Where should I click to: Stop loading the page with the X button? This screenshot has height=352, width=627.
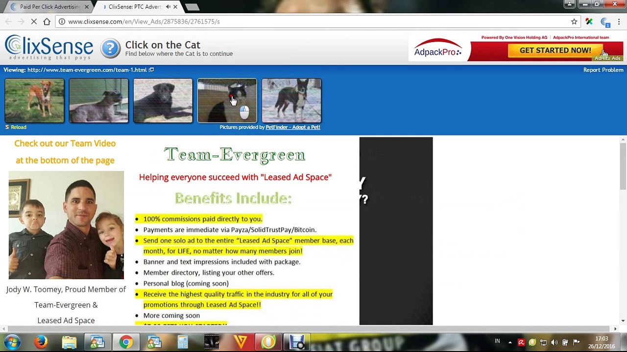[34, 22]
